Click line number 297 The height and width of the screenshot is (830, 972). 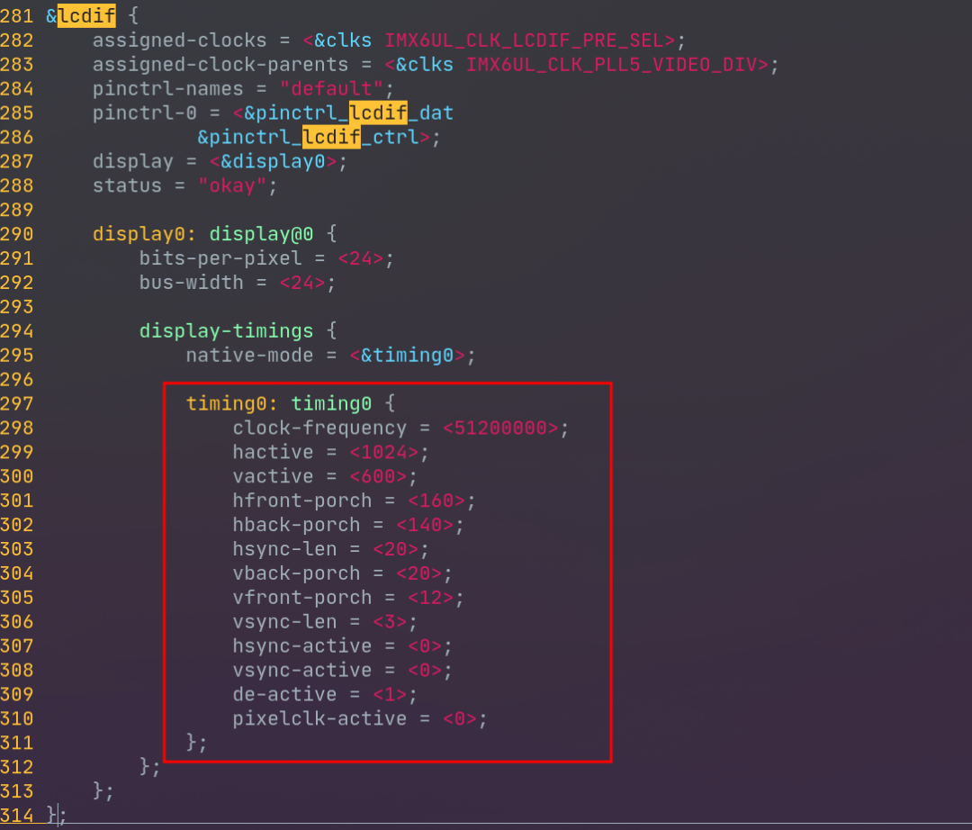17,403
